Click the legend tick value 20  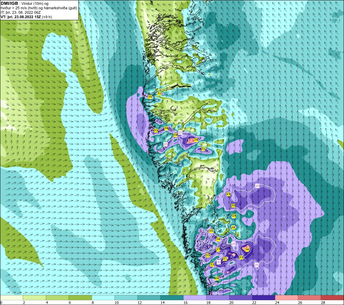[232, 303]
